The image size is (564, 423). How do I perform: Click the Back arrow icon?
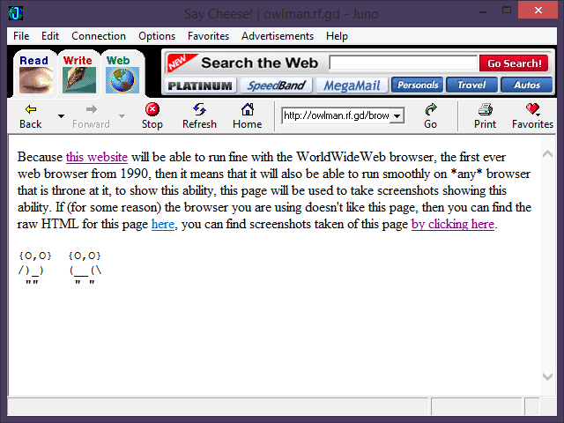31,109
